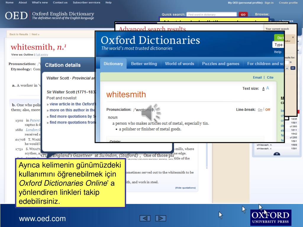This screenshot has height=227, width=303.
Task: Click whitewash, v. in results list
Action: [x=264, y=149]
